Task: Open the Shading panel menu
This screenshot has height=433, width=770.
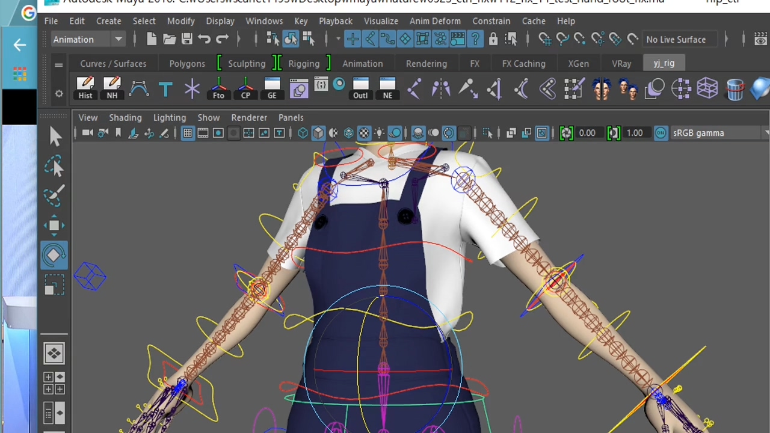Action: coord(125,117)
